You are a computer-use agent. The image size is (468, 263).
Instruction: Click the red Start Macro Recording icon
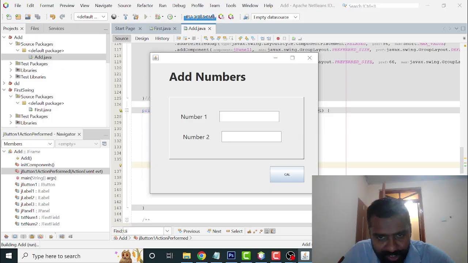pos(278,38)
